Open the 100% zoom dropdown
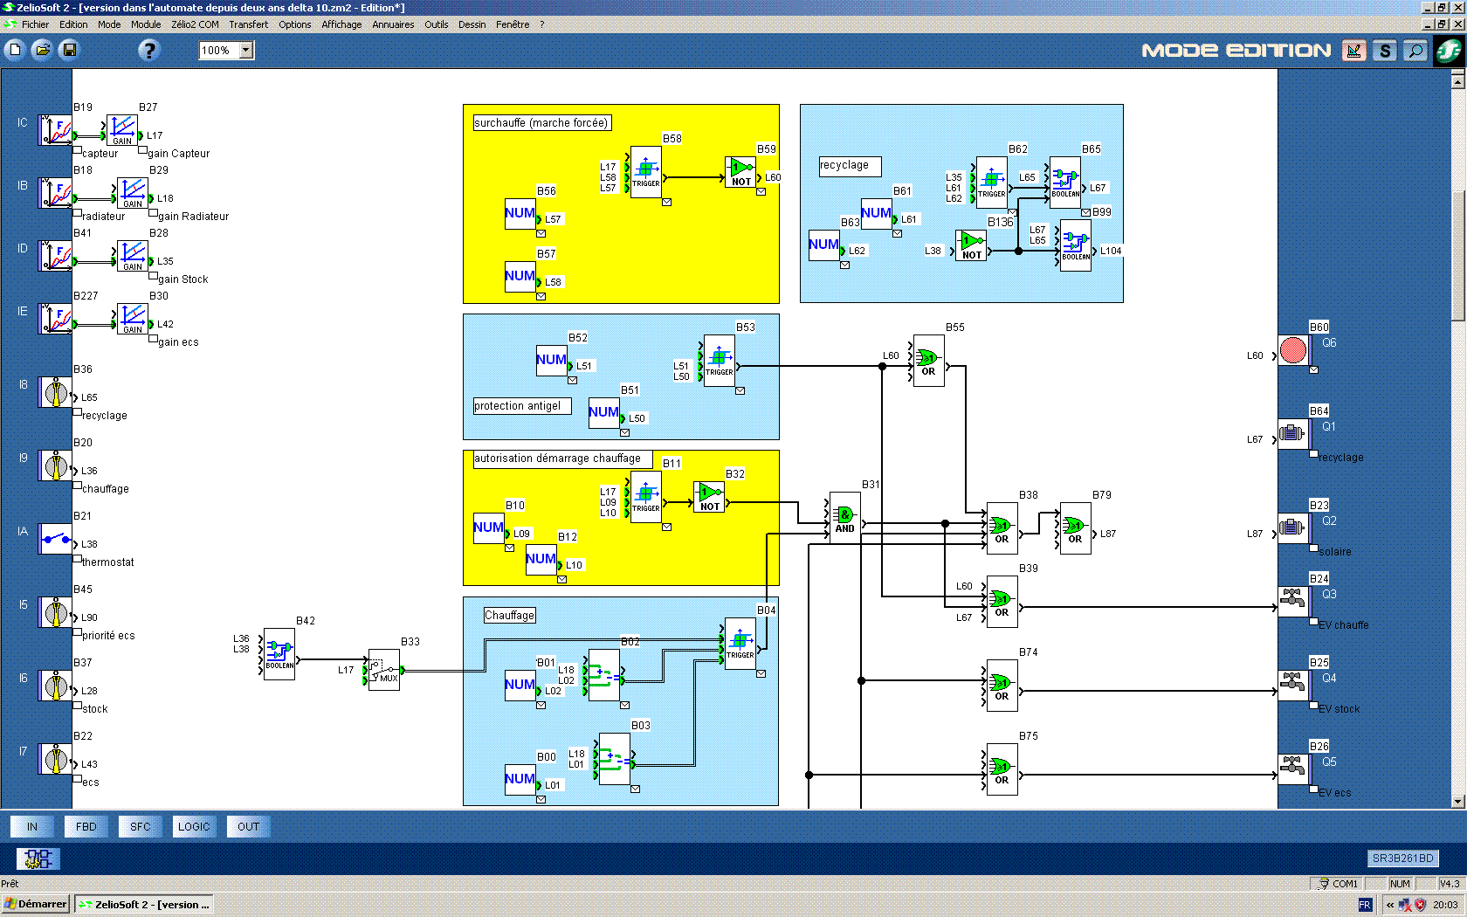Screen dimensions: 1467x917 246,50
